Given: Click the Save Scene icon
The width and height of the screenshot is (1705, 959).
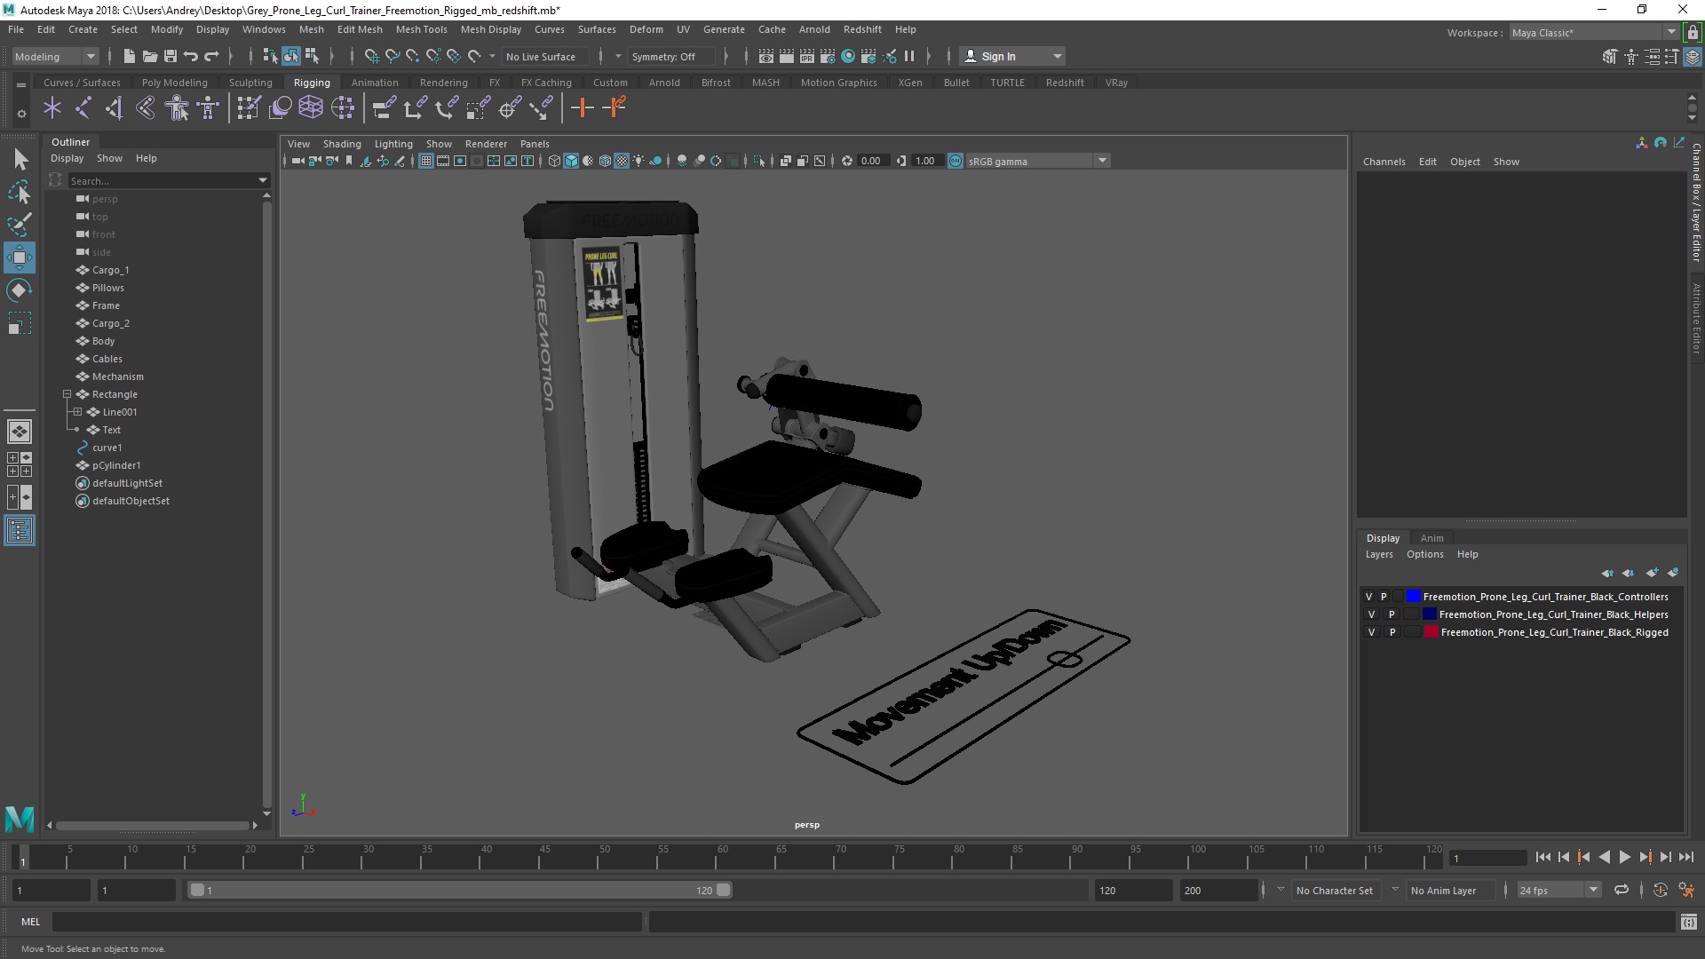Looking at the screenshot, I should 170,56.
